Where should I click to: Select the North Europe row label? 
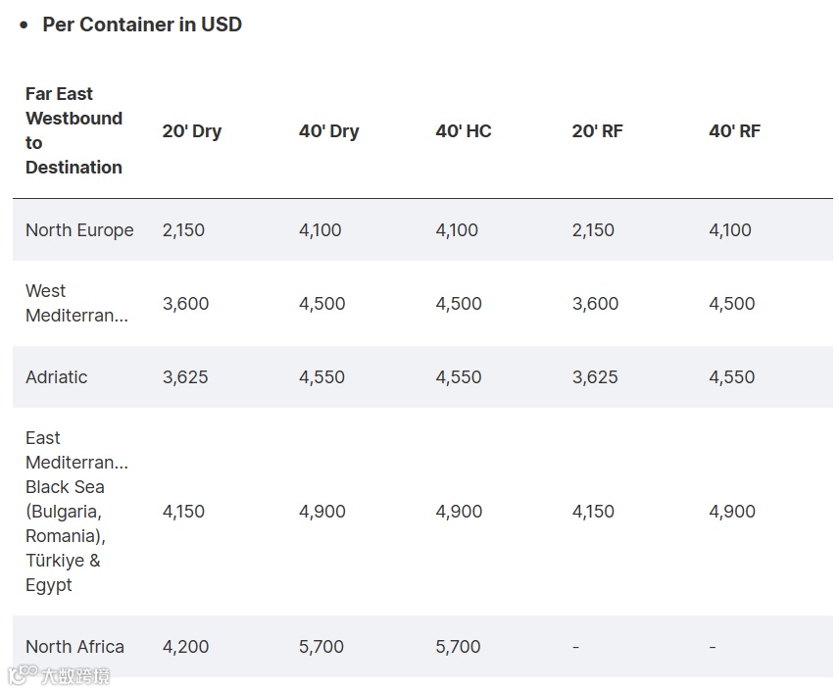[x=79, y=230]
